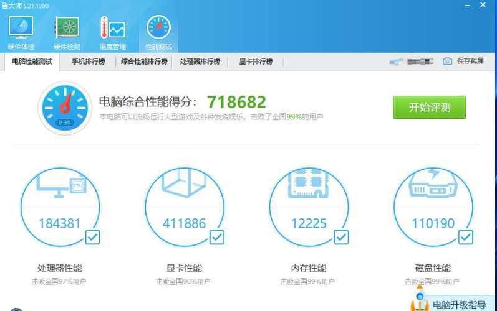The width and height of the screenshot is (497, 311).
Task: Click the memory score 12225
Action: pyautogui.click(x=309, y=223)
